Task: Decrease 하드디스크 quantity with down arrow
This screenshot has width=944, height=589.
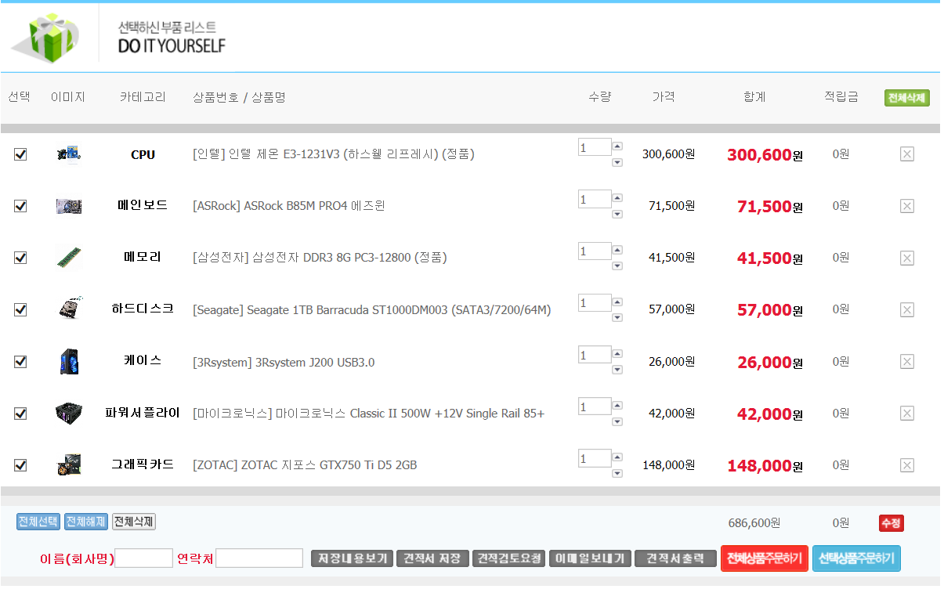Action: point(617,317)
